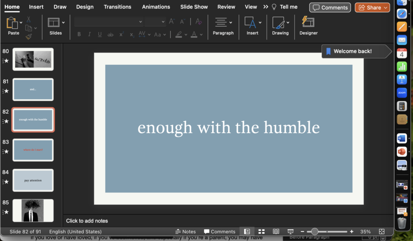Open font color dropdown arrow
This screenshot has height=241, width=413.
point(201,35)
